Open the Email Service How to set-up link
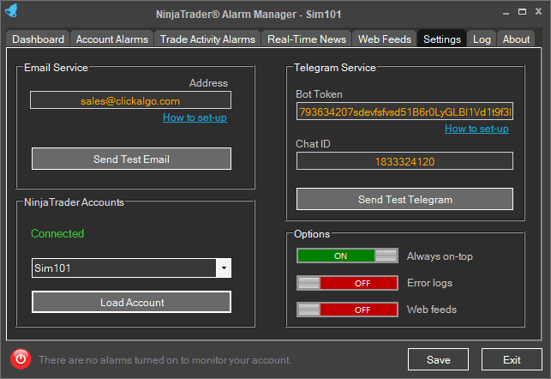The width and height of the screenshot is (551, 379). pos(195,117)
